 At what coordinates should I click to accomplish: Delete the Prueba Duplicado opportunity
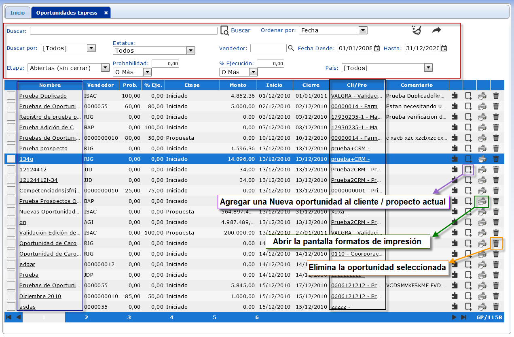(496, 96)
